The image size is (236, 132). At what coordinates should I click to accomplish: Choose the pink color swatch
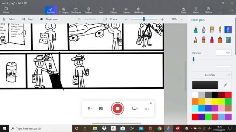click(x=222, y=108)
